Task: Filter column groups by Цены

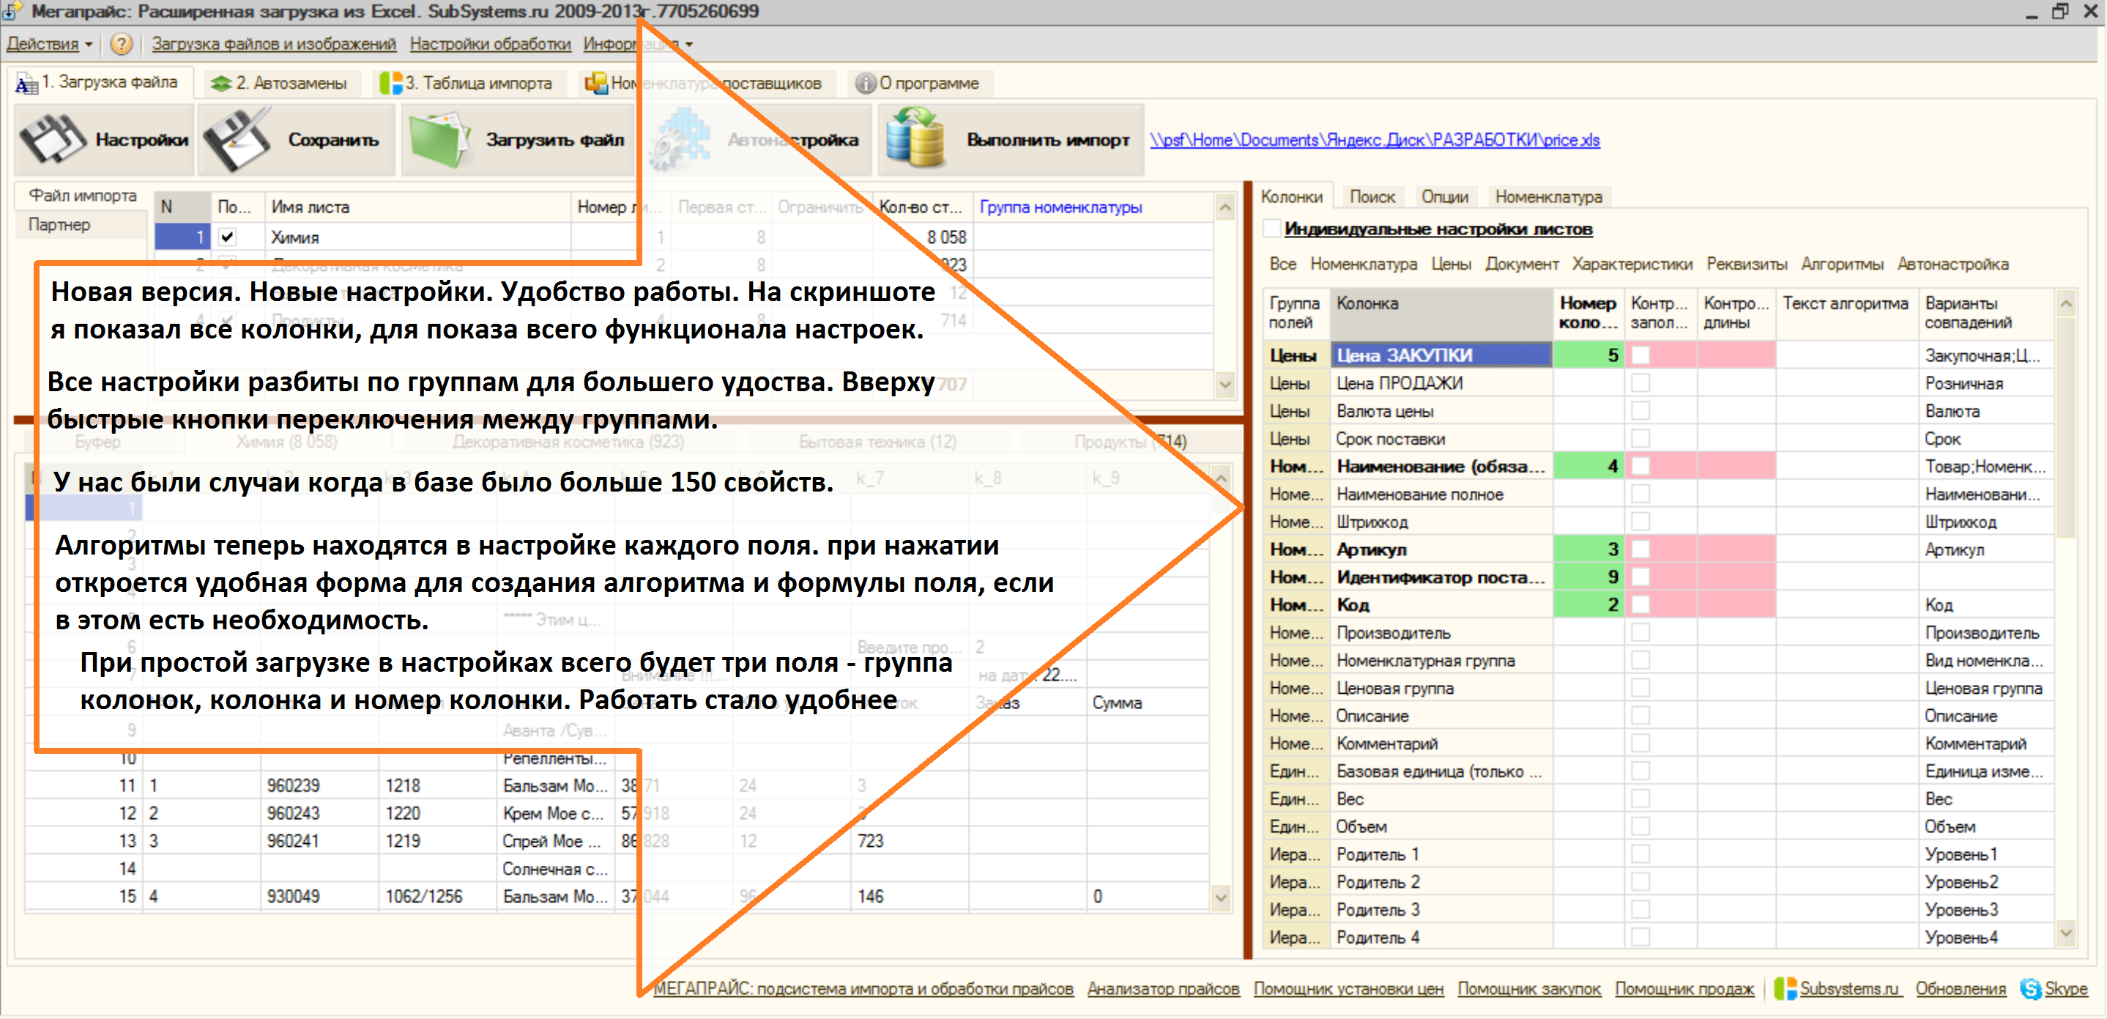Action: [x=1451, y=264]
